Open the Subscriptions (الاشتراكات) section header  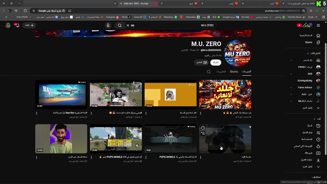pyautogui.click(x=314, y=53)
